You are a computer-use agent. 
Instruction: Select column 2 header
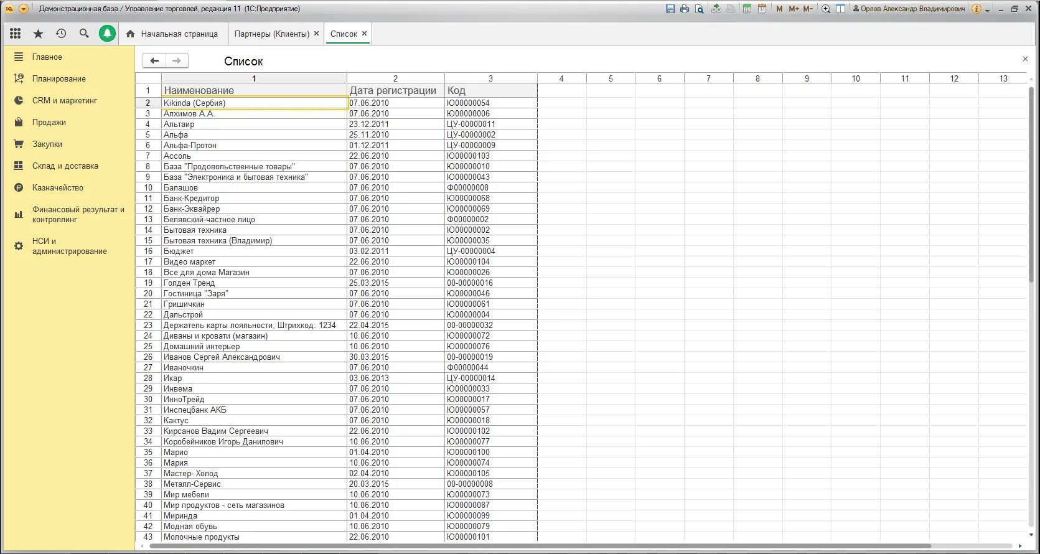395,78
